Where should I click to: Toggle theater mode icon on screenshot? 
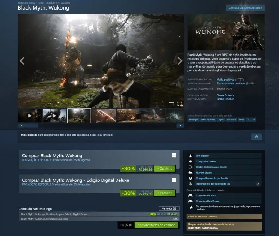(x=171, y=104)
